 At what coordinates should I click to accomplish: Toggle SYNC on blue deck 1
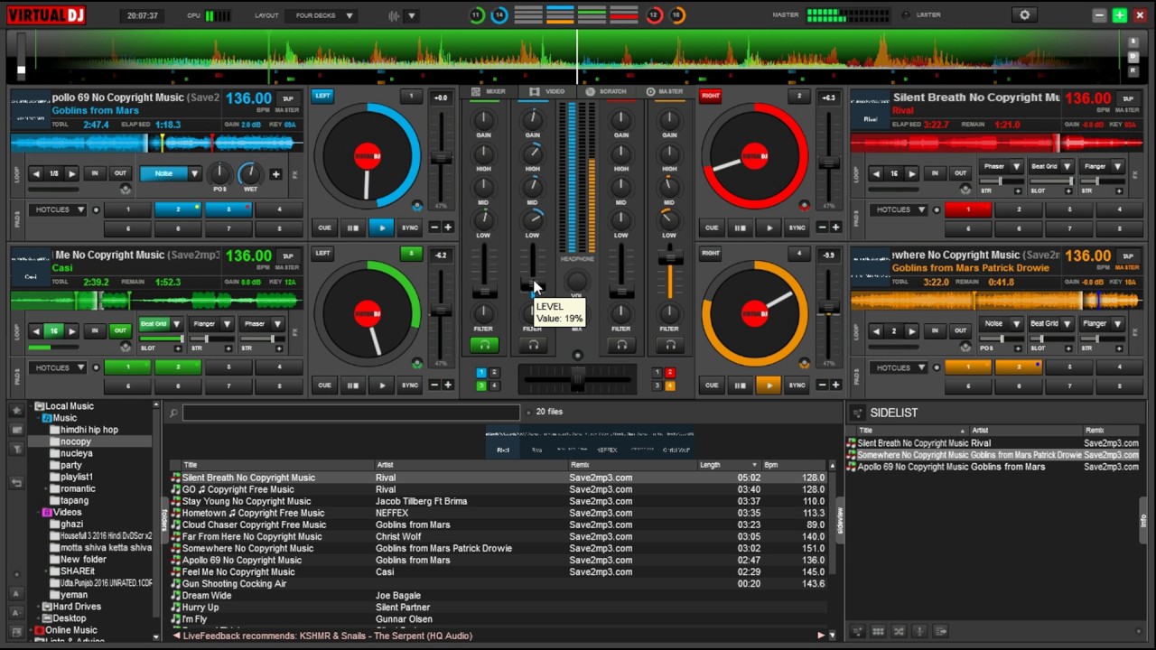pos(410,227)
